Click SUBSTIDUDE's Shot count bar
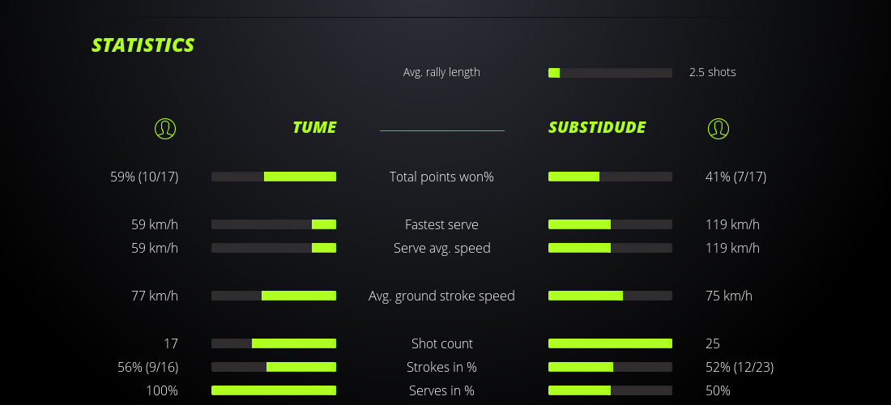Image resolution: width=891 pixels, height=405 pixels. click(610, 343)
